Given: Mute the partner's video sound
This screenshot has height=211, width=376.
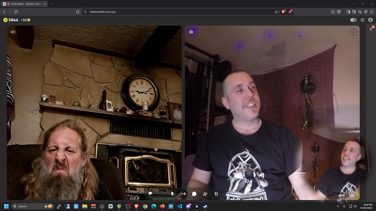Looking at the screenshot, I should (13, 32).
